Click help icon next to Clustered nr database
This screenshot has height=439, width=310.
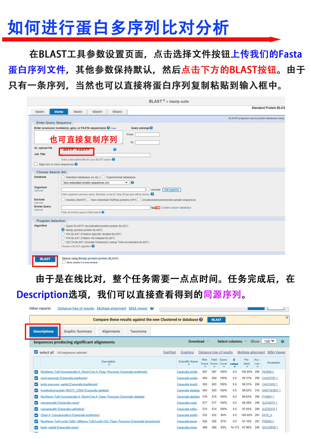(x=201, y=319)
